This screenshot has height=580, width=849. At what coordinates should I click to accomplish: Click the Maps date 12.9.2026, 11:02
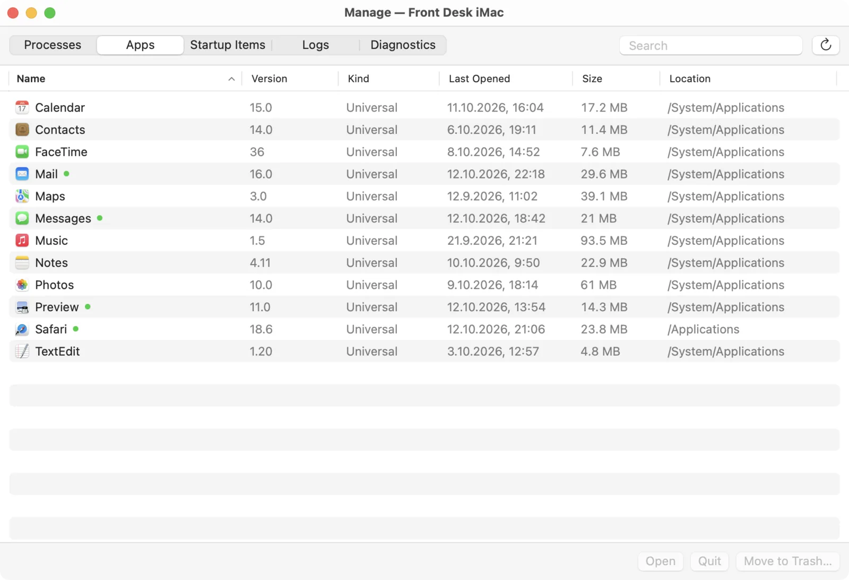pos(492,197)
